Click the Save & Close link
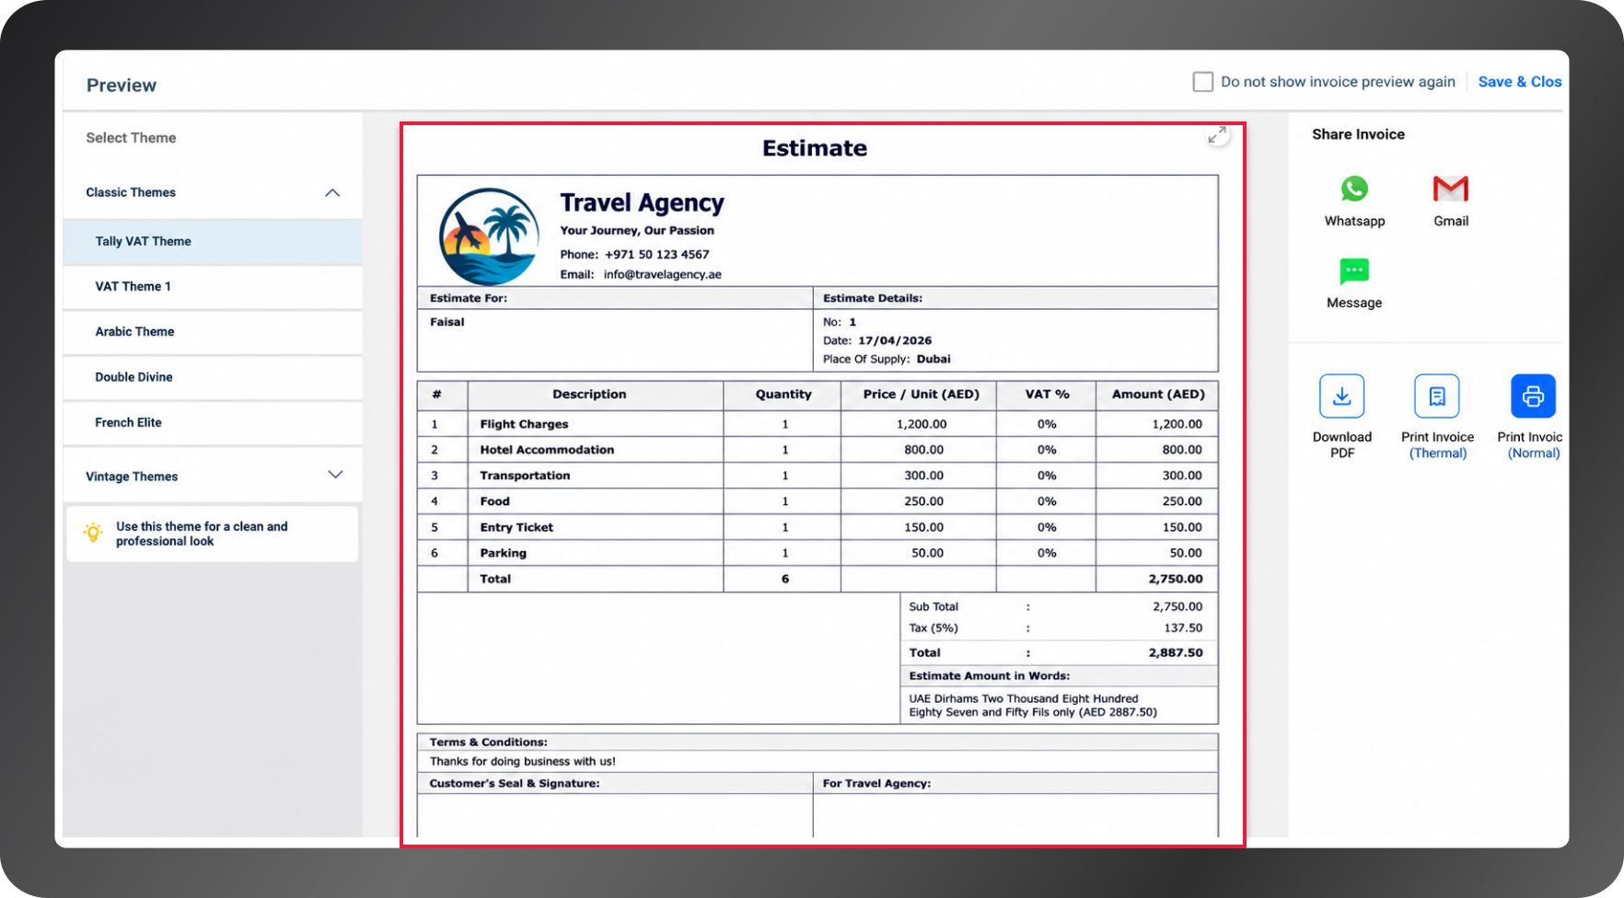This screenshot has width=1624, height=898. pyautogui.click(x=1520, y=82)
